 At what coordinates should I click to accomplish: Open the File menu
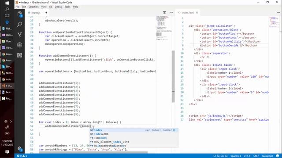pyautogui.click(x=18, y=7)
